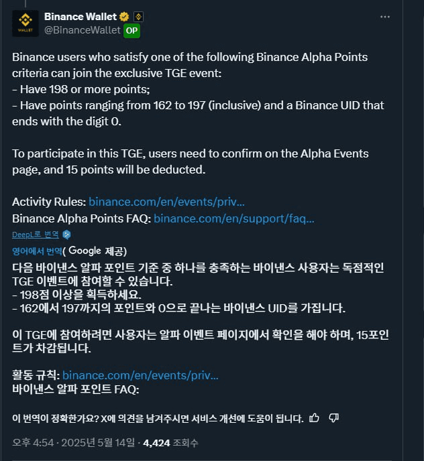Open the Korean 활동 규칙 binance.com link

click(x=140, y=375)
